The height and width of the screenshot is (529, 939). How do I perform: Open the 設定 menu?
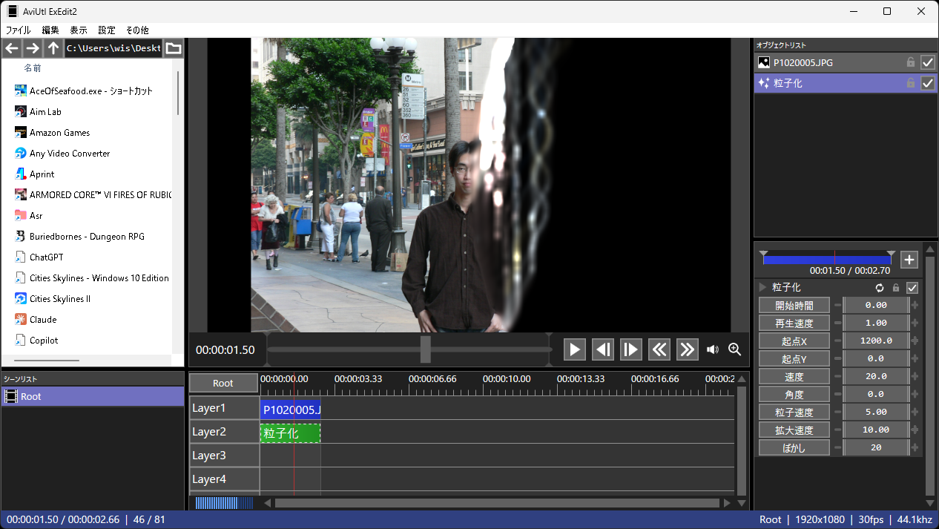tap(107, 30)
